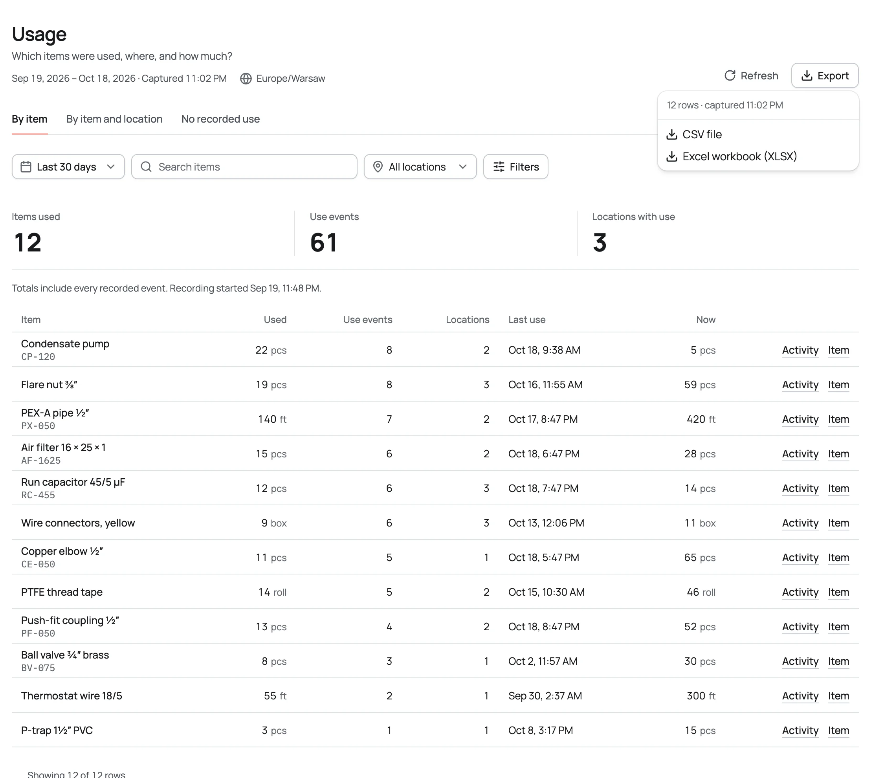Click the Use events column header
This screenshot has width=884, height=778.
[368, 320]
